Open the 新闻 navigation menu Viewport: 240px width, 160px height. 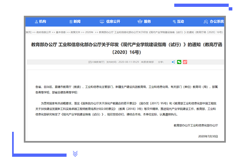pyautogui.click(x=75, y=22)
